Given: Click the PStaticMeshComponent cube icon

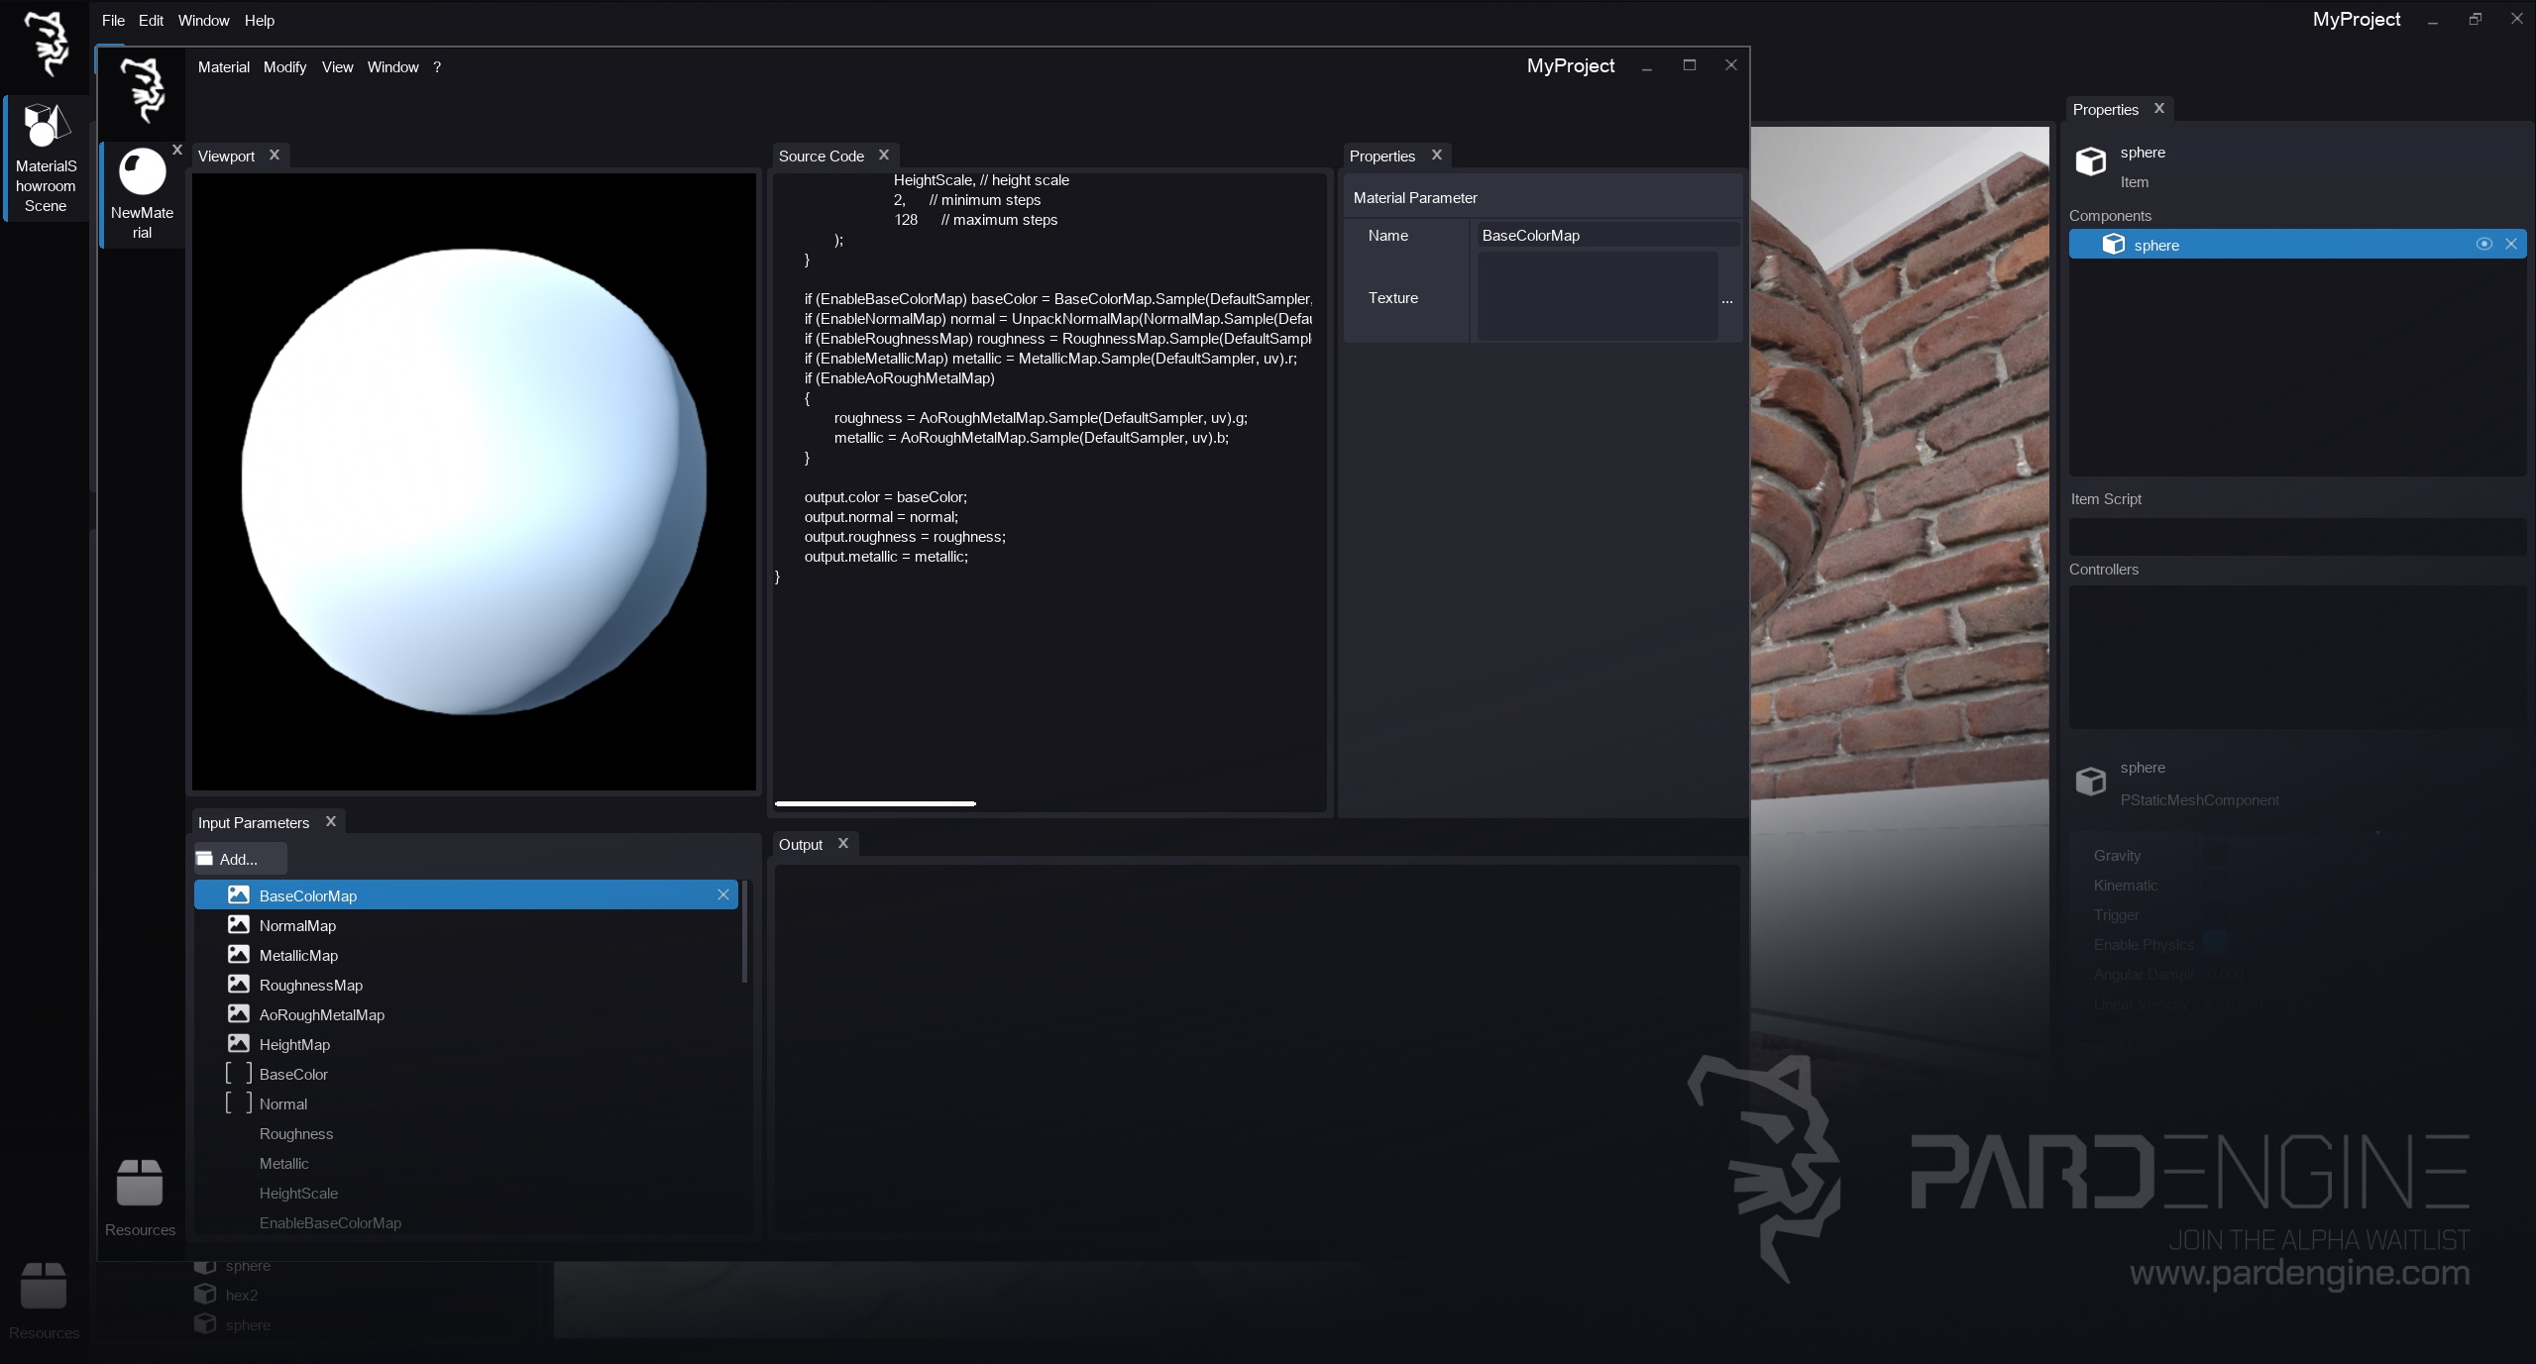Looking at the screenshot, I should (2091, 782).
